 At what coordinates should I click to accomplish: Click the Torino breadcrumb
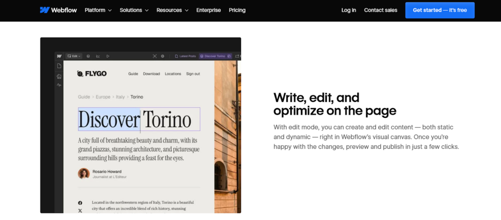137,97
